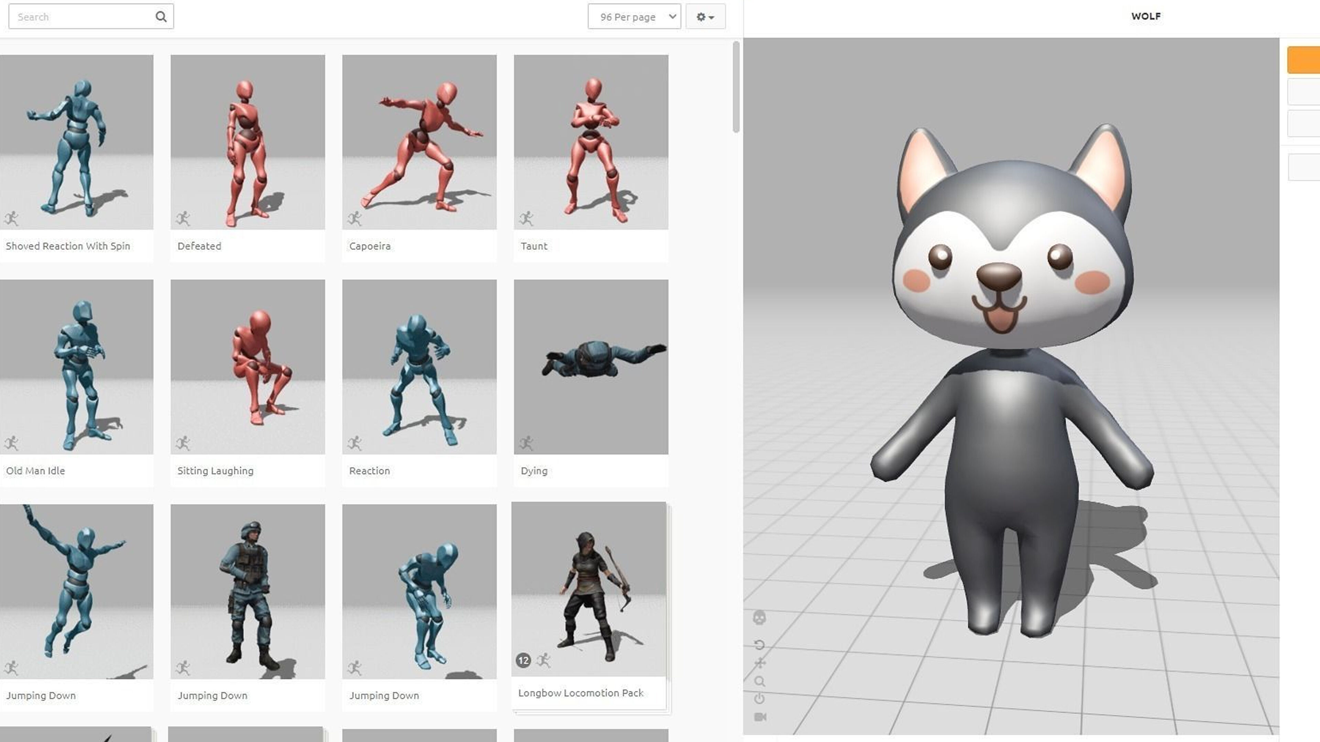The height and width of the screenshot is (742, 1320).
Task: Click the power reset camera icon
Action: [759, 698]
